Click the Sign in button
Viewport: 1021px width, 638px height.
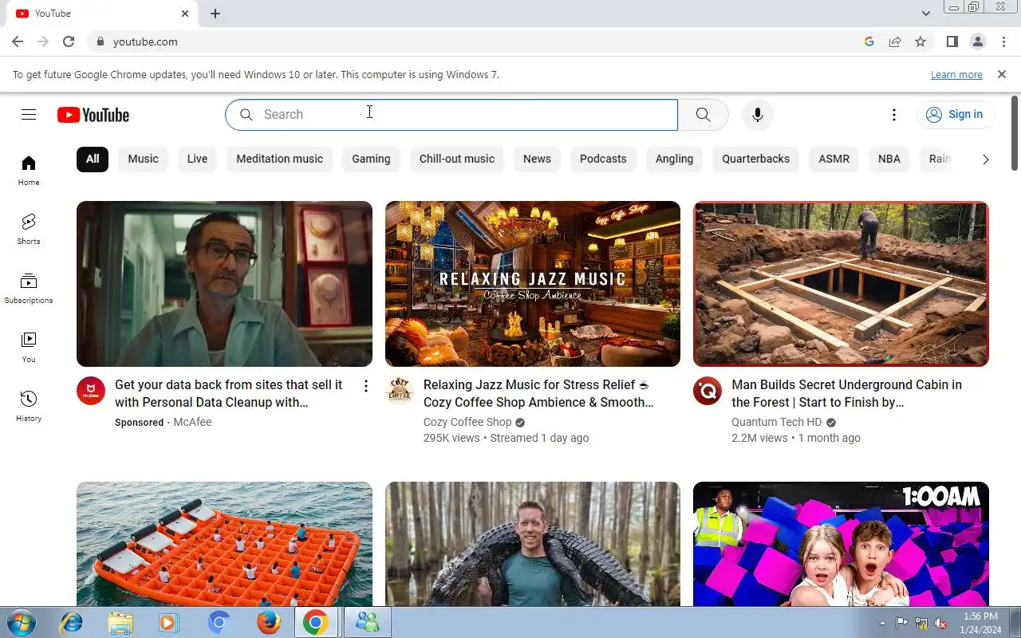(x=955, y=115)
